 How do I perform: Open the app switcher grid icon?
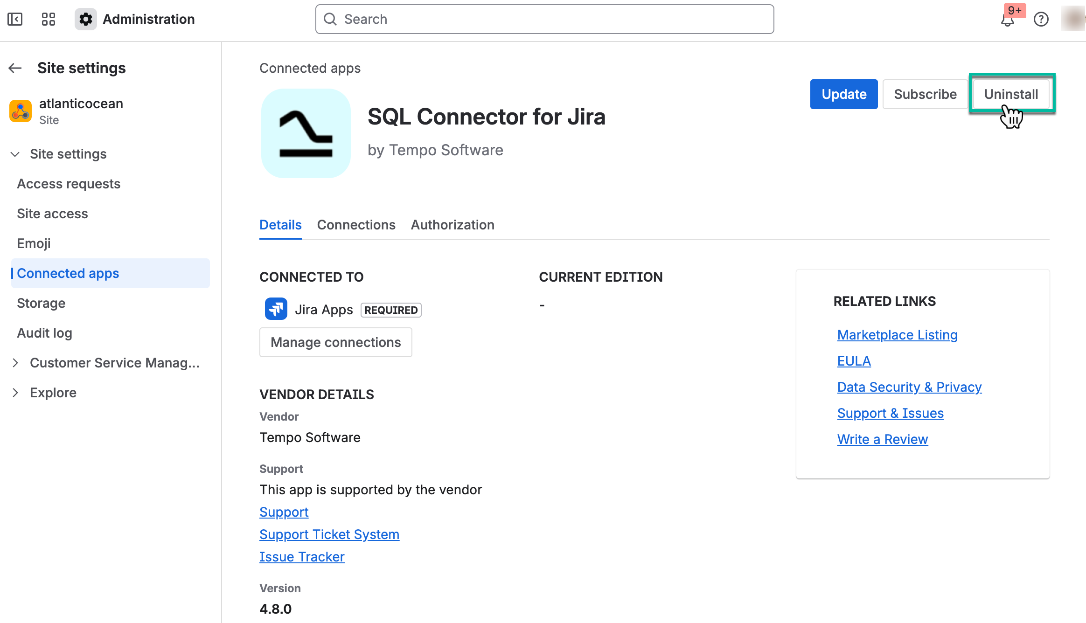[x=48, y=19]
